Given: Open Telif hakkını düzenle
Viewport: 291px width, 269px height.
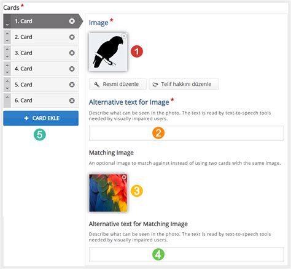Looking at the screenshot, I should 184,84.
